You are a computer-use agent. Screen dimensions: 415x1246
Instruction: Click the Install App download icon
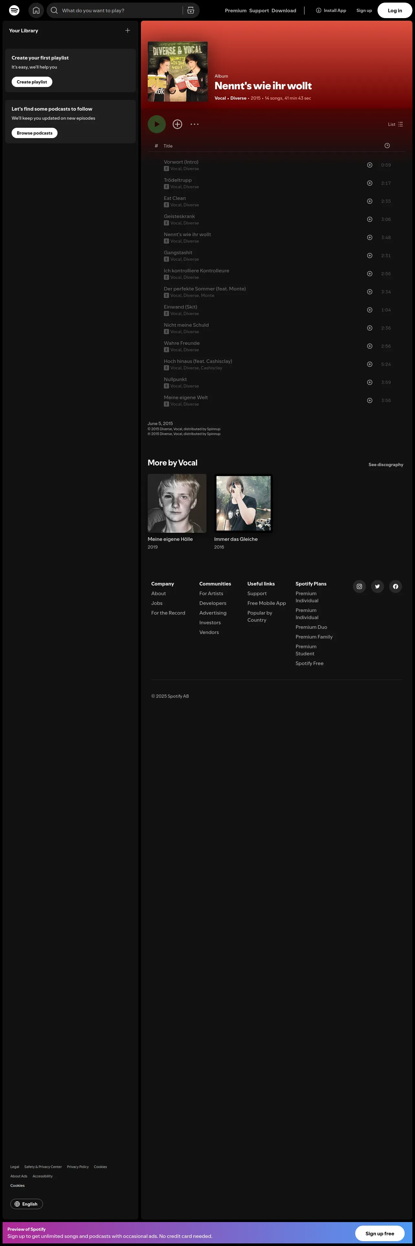point(318,10)
